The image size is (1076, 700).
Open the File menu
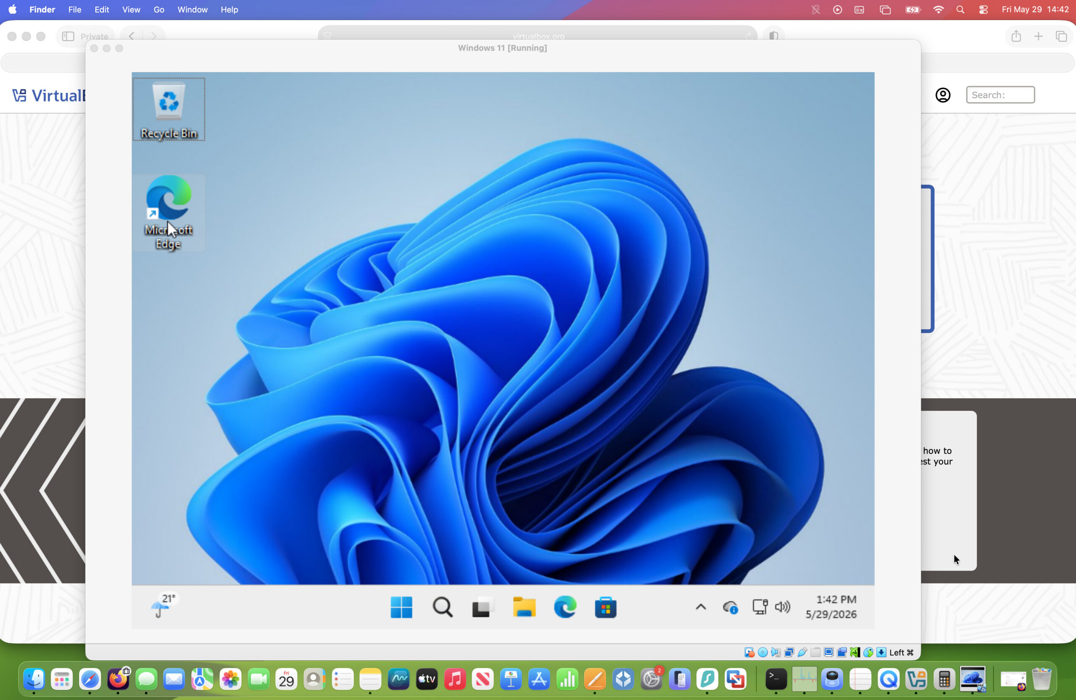tap(74, 10)
